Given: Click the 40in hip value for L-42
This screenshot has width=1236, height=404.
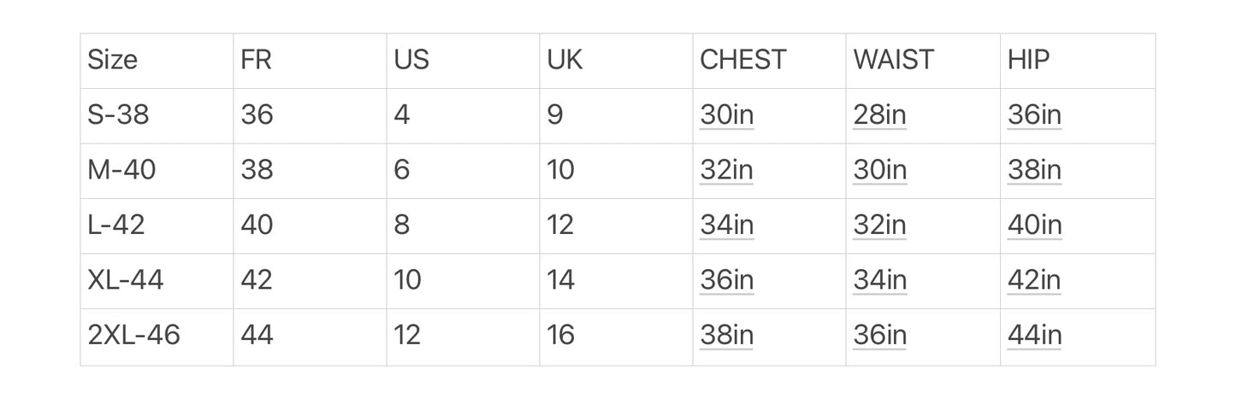Looking at the screenshot, I should coord(1034,225).
